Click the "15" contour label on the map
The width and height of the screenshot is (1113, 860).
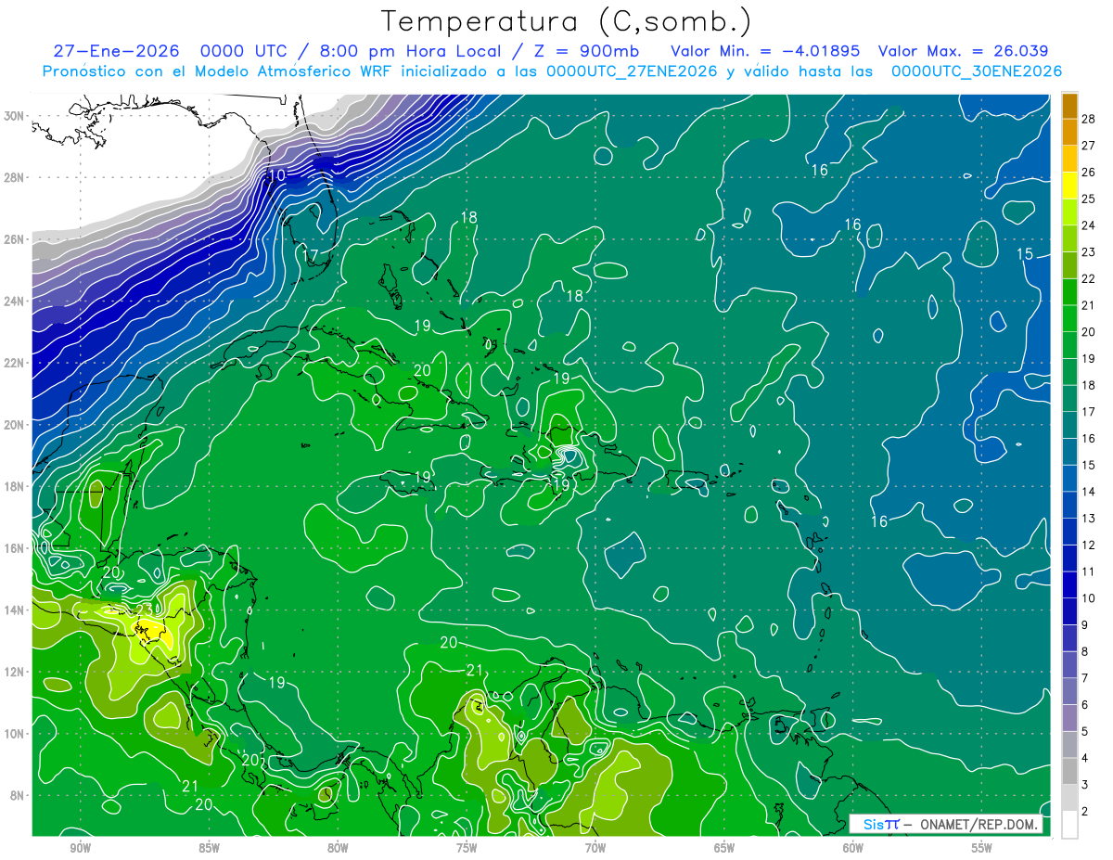[x=1025, y=254]
